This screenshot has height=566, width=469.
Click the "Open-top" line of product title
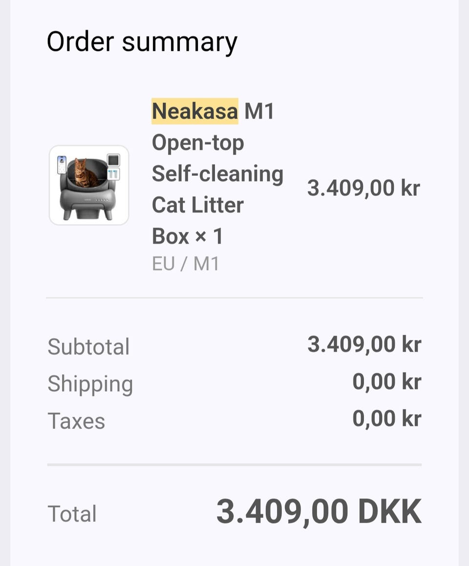click(x=198, y=143)
